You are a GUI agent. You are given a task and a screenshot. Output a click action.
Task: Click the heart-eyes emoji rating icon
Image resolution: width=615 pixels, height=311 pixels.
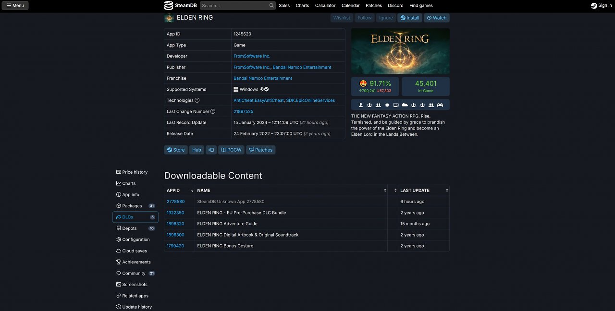point(363,84)
